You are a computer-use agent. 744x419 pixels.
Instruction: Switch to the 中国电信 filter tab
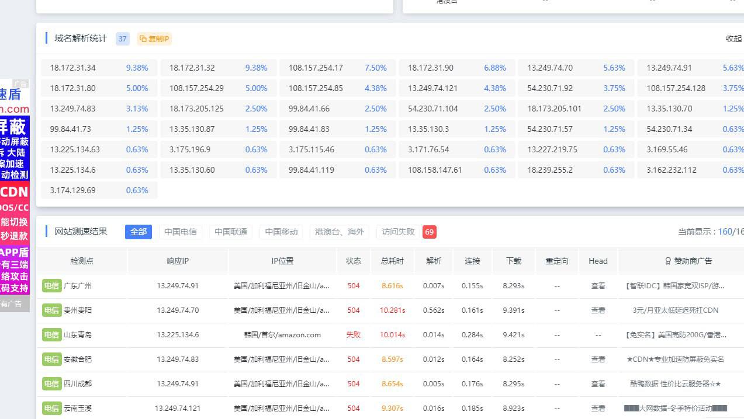181,232
